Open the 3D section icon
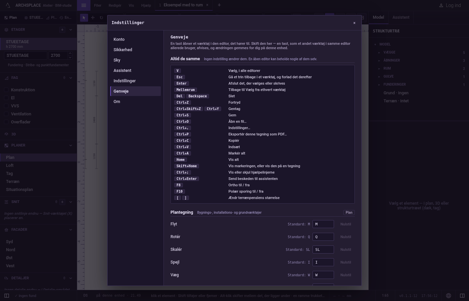469x301 pixels. pyautogui.click(x=6, y=134)
